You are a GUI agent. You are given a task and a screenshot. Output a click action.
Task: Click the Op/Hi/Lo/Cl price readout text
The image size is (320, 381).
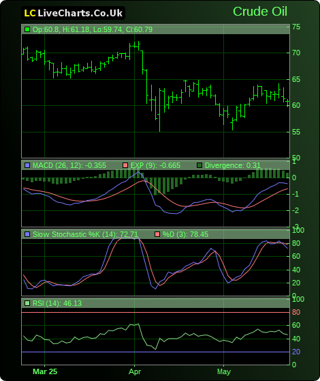tap(93, 29)
